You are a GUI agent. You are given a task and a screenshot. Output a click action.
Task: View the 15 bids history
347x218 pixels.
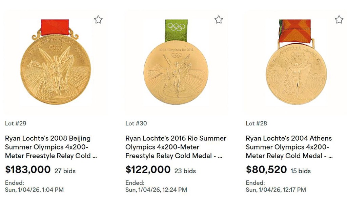[x=301, y=171]
